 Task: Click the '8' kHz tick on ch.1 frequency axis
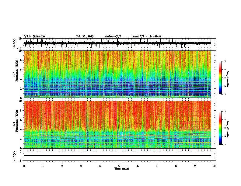pyautogui.click(x=21, y=60)
